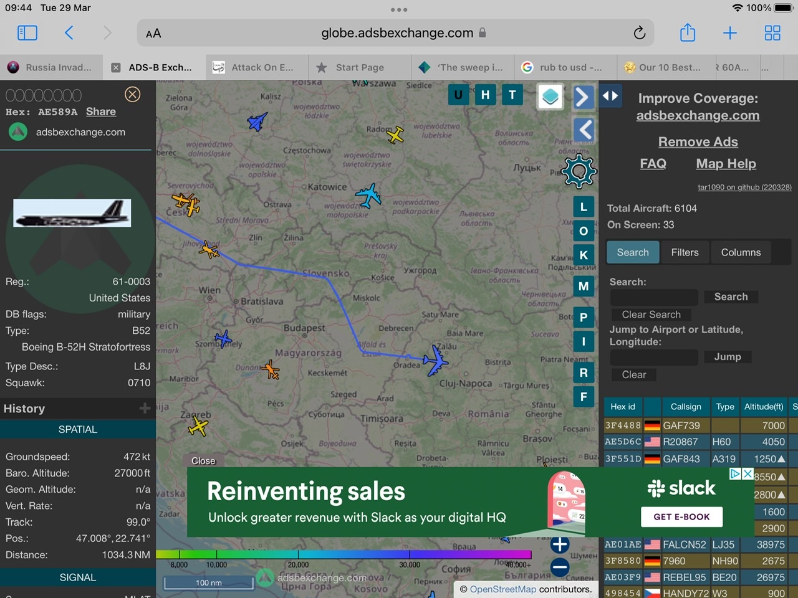The image size is (798, 598).
Task: Click the Jump button
Action: pyautogui.click(x=728, y=356)
